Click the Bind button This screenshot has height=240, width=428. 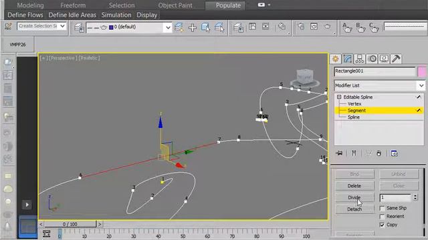[x=354, y=174]
